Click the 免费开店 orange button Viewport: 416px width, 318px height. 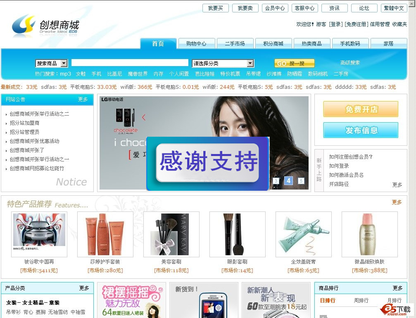point(361,109)
